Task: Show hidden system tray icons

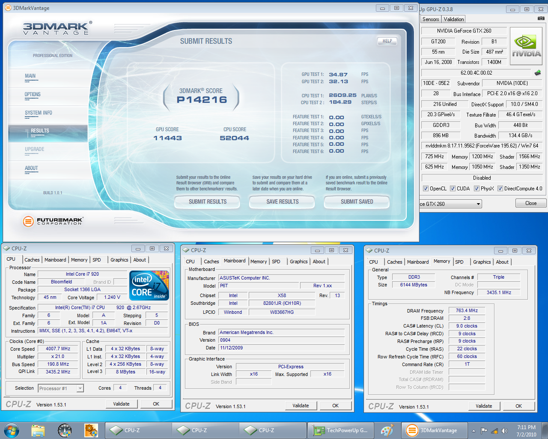Action: pos(474,431)
